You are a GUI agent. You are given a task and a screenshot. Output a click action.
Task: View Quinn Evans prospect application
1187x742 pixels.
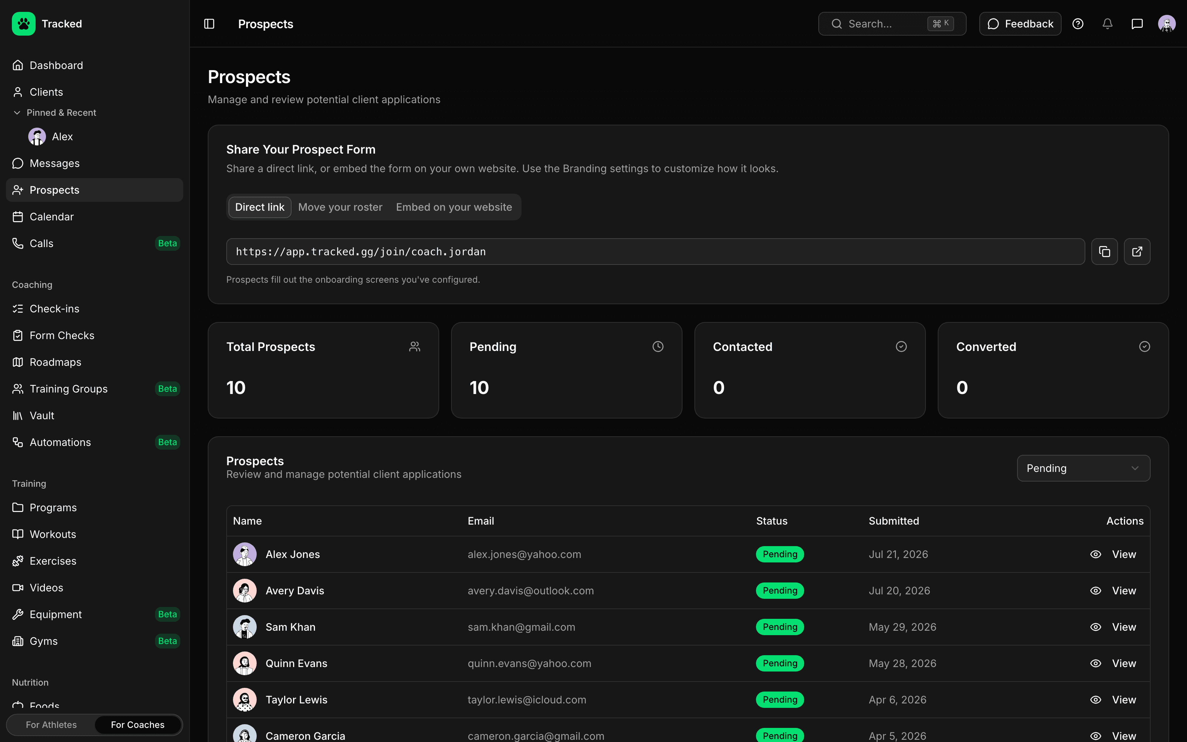(x=1114, y=663)
